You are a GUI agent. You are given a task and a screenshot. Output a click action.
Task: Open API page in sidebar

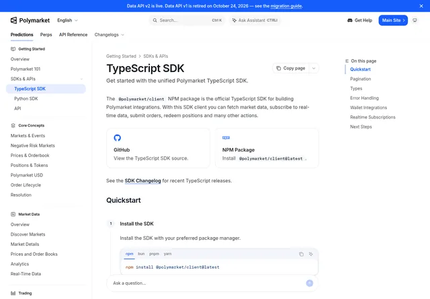pos(17,108)
